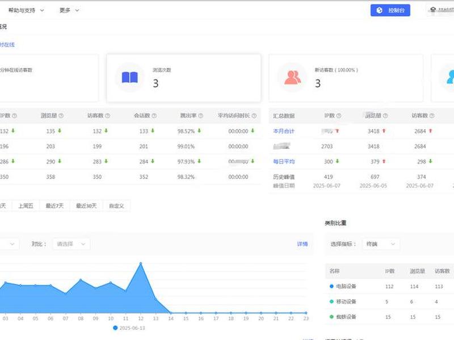
Task: Click the 2703 IP count value
Action: click(327, 146)
